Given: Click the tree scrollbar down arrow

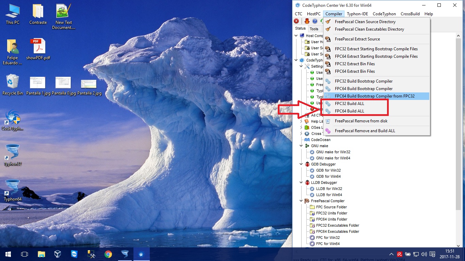Looking at the screenshot, I should coord(459,245).
